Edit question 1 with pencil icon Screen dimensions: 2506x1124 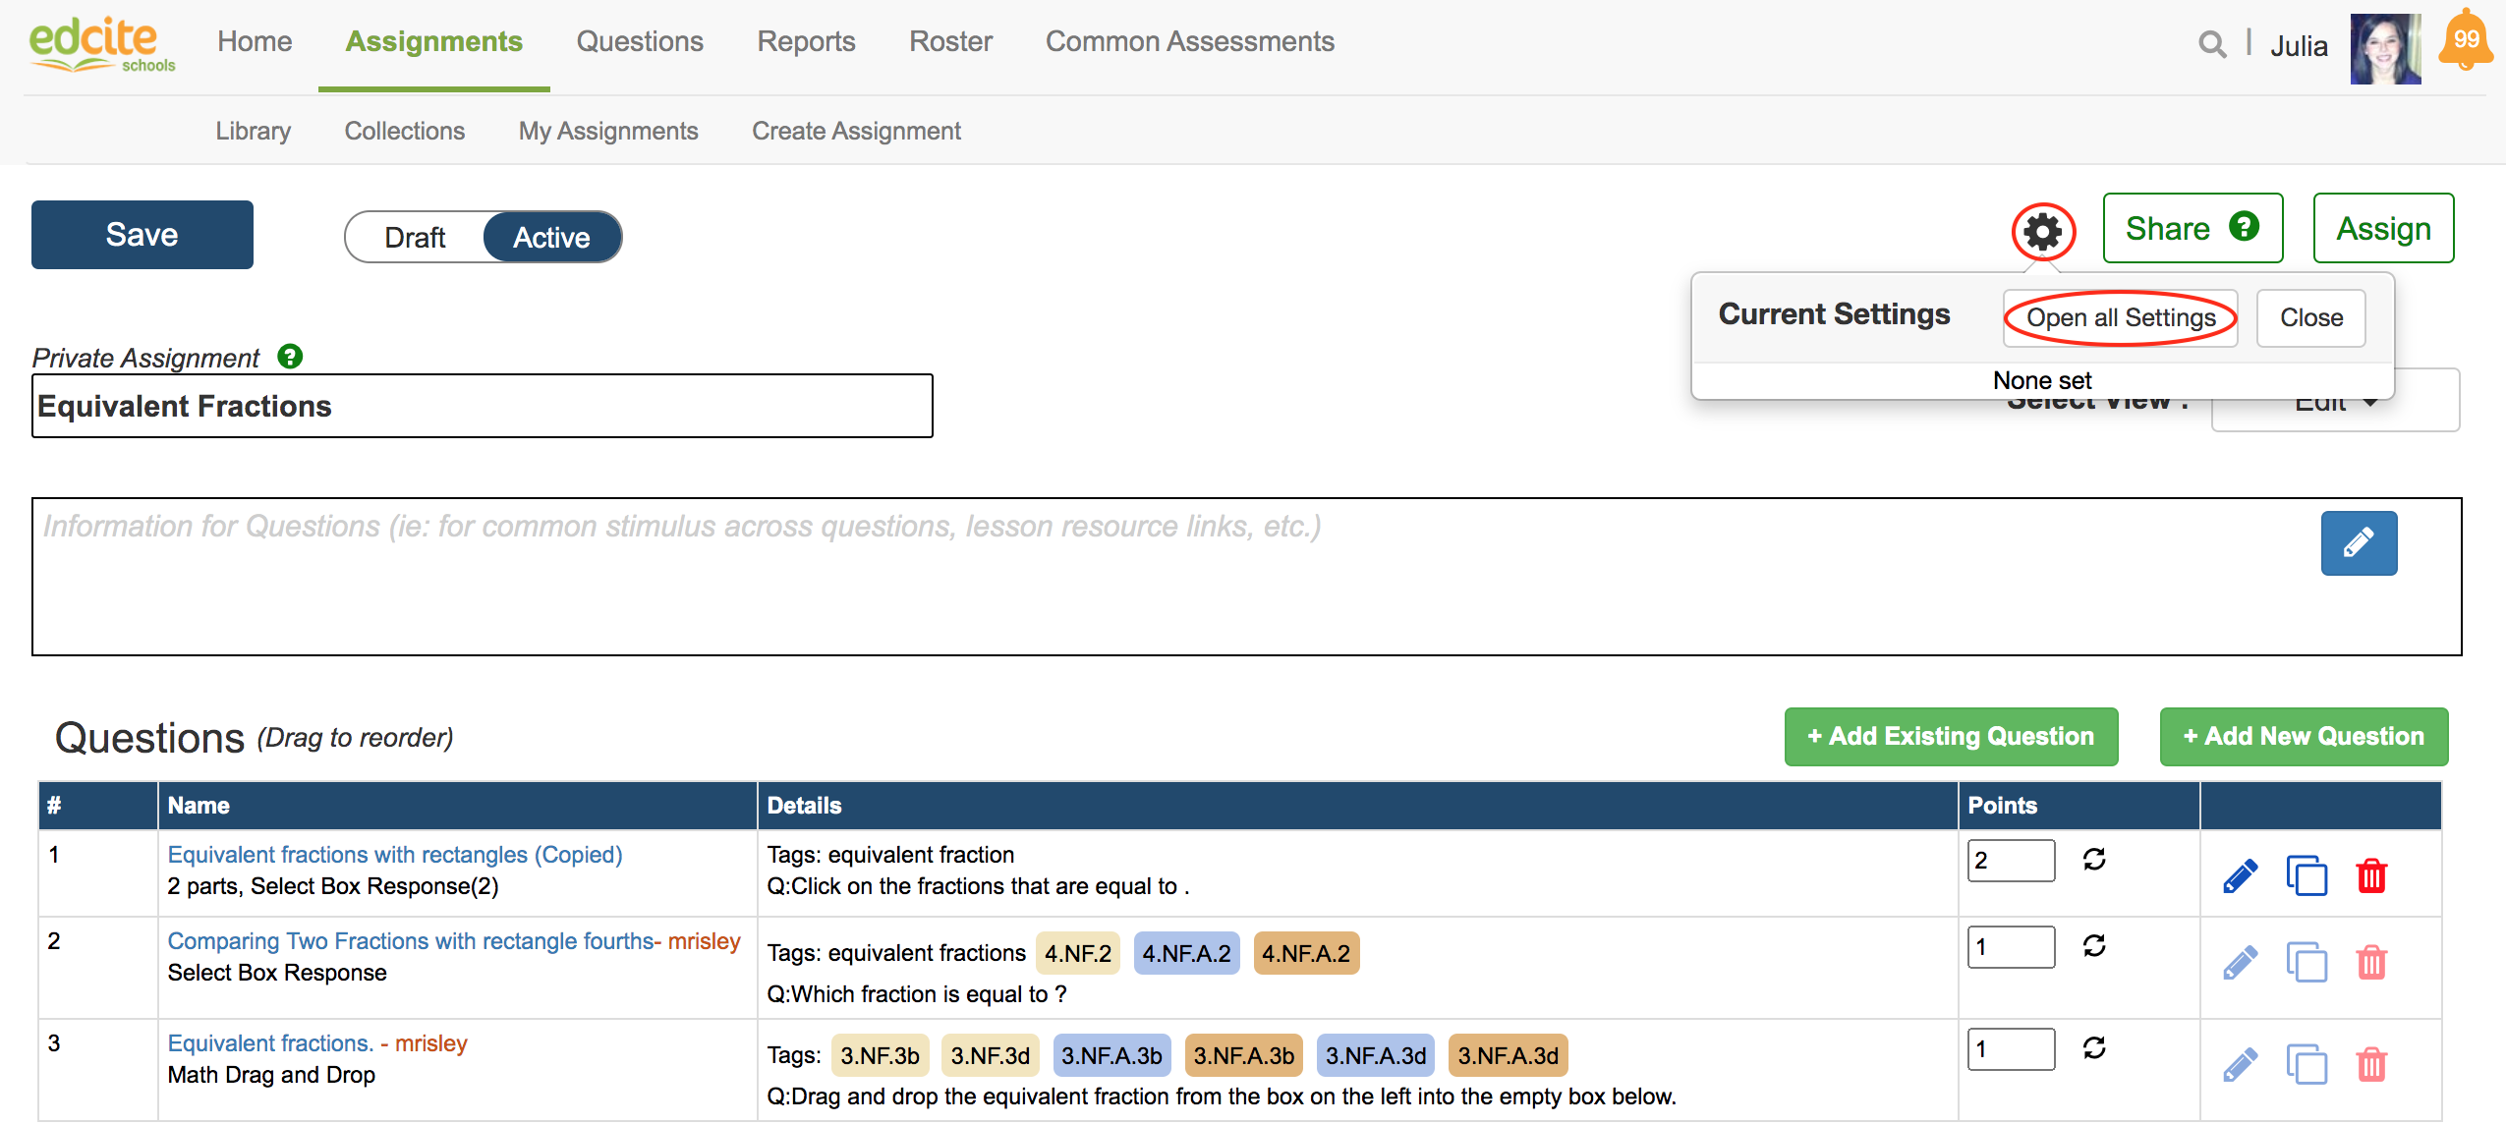pyautogui.click(x=2240, y=875)
